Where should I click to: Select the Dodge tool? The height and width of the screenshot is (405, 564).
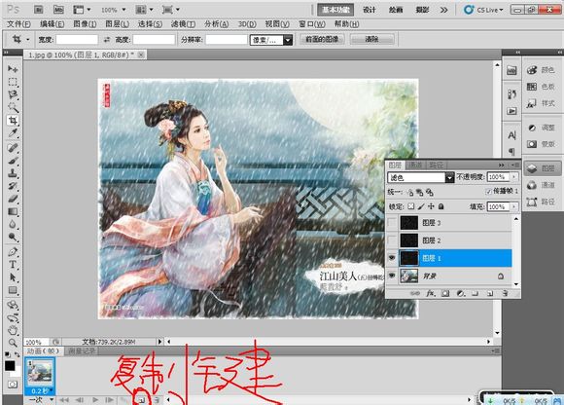(13, 237)
